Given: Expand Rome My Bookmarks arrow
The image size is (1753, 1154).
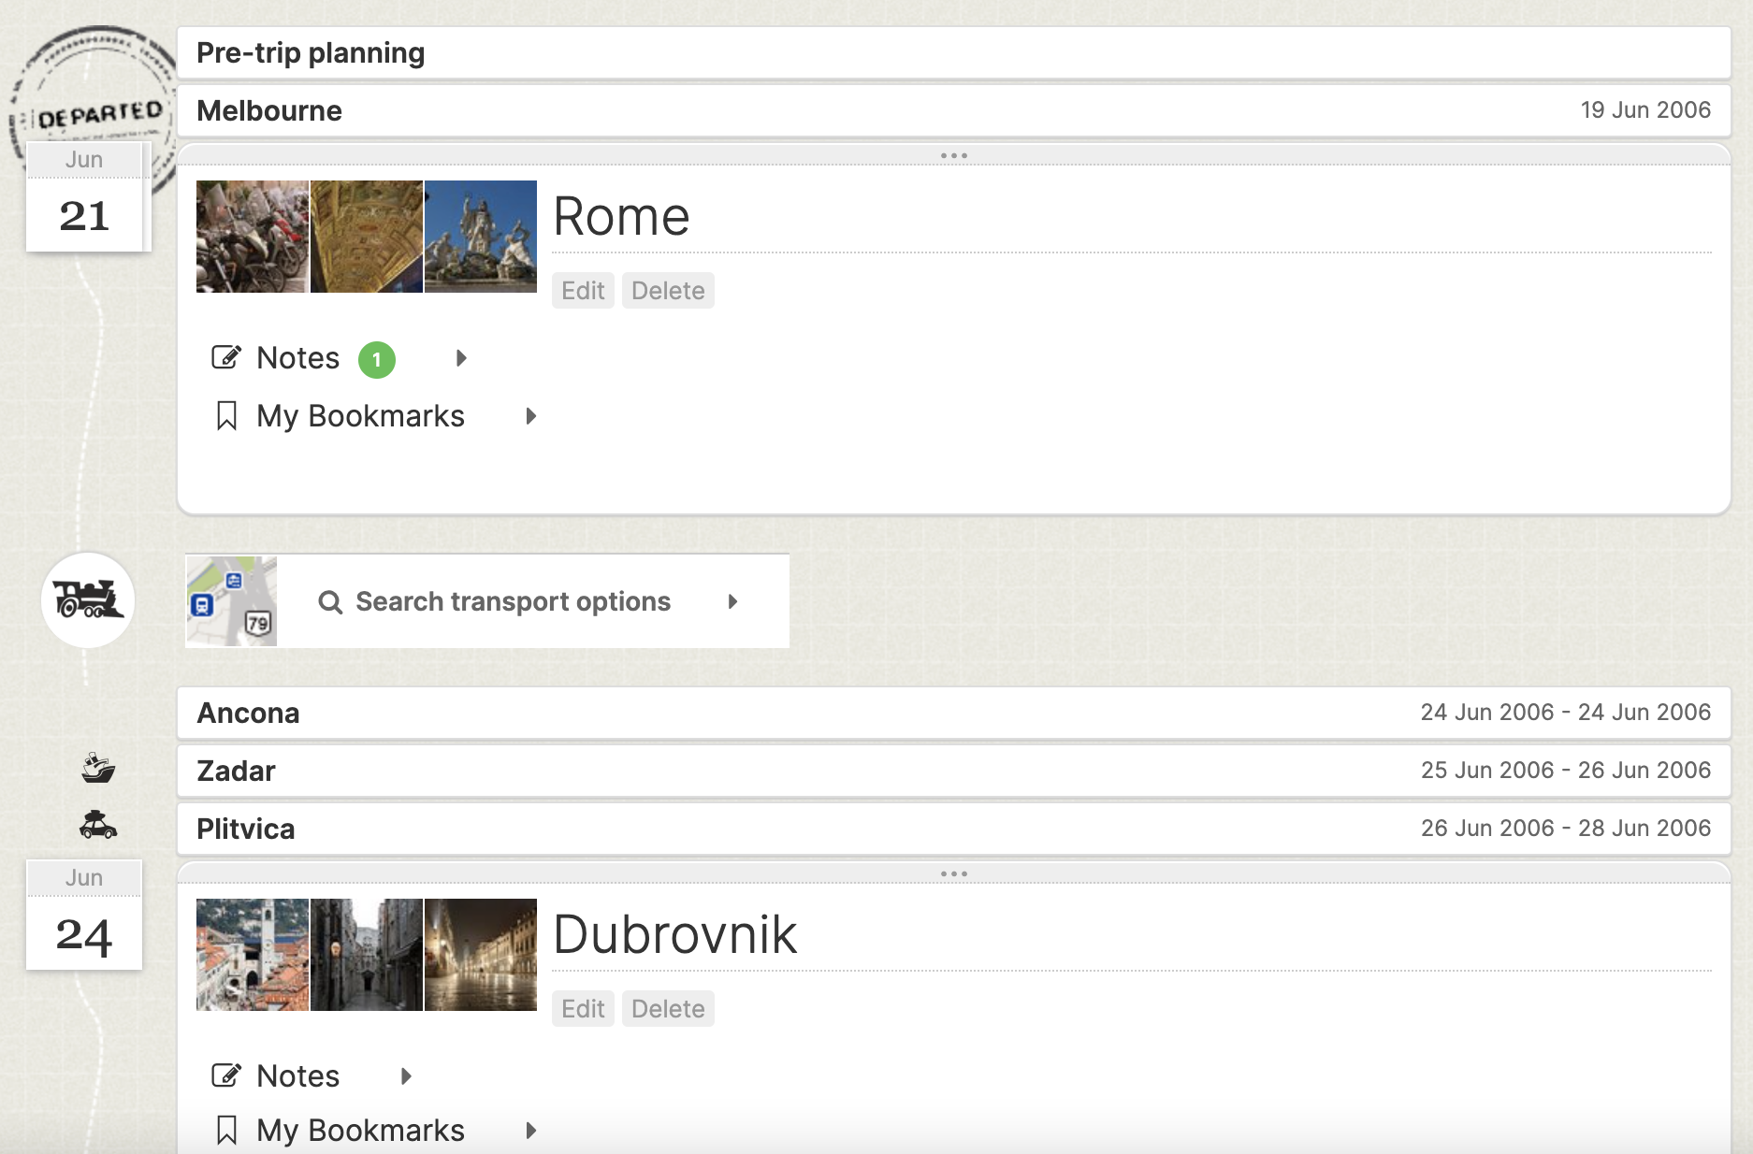Looking at the screenshot, I should tap(530, 416).
